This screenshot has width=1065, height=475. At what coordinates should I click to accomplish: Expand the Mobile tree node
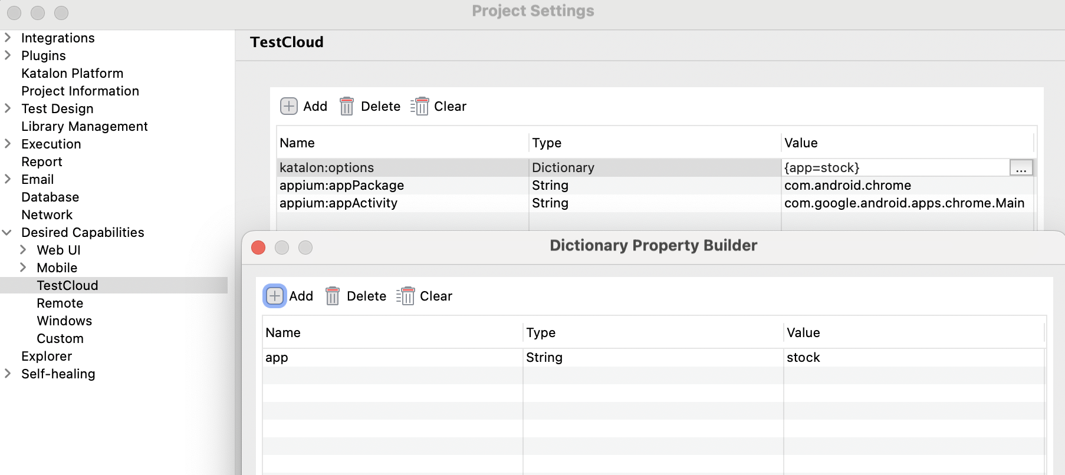click(23, 268)
